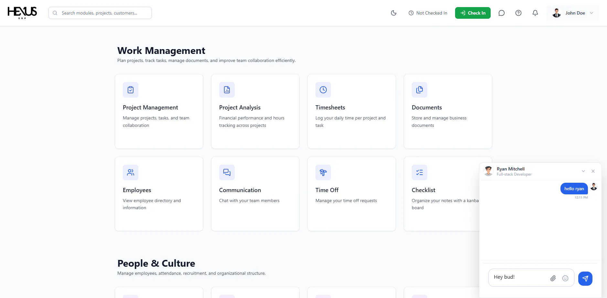Open the Project Analysis module title
The width and height of the screenshot is (607, 298).
pyautogui.click(x=240, y=108)
